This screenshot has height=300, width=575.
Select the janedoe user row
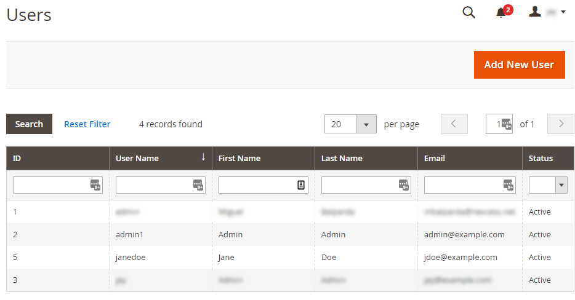[x=131, y=257]
